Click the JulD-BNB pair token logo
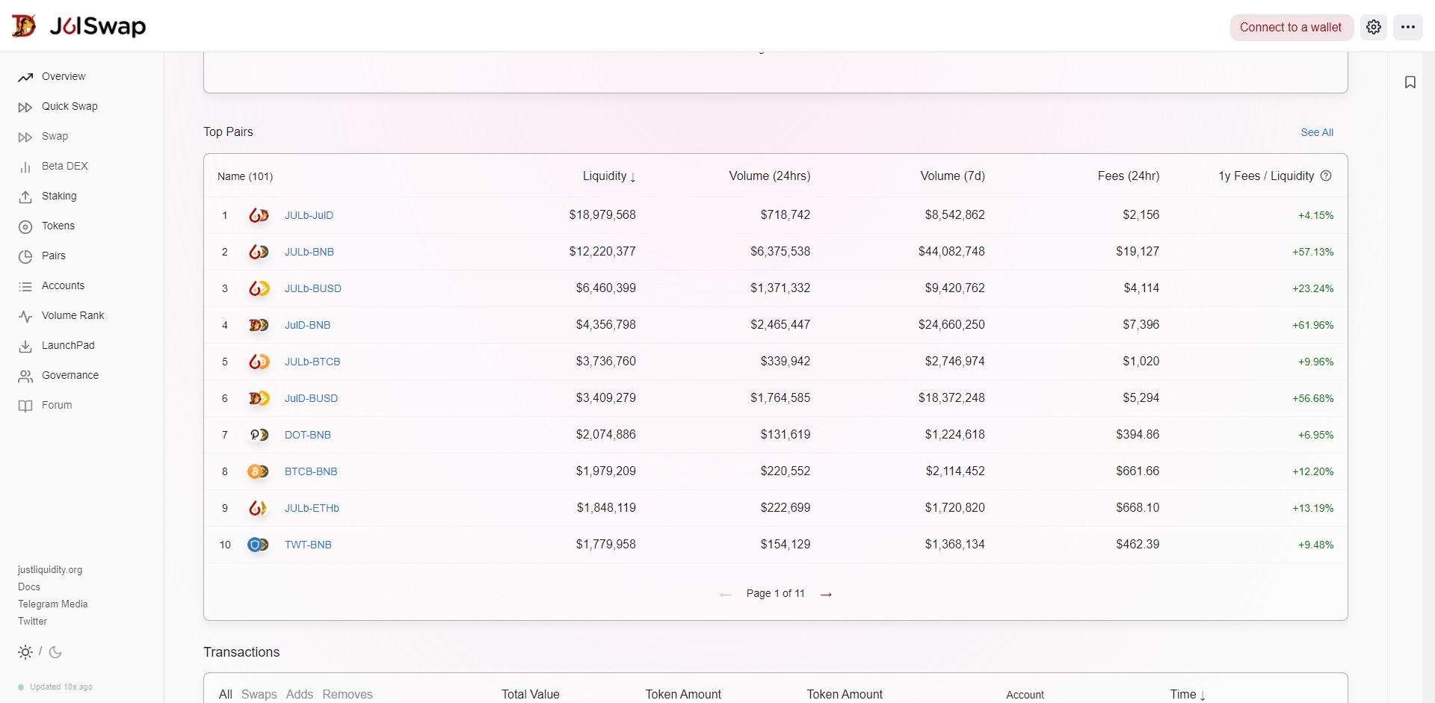 (259, 325)
